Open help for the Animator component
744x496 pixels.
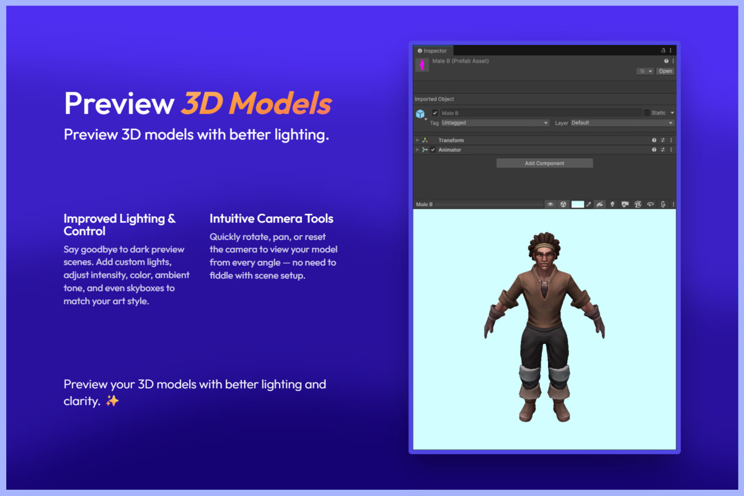tap(654, 150)
